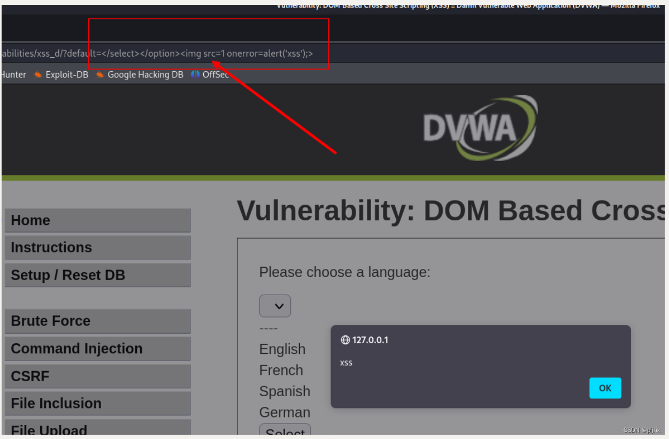Viewport: 669px width, 439px height.
Task: Click the DVWA logo
Action: click(x=480, y=128)
